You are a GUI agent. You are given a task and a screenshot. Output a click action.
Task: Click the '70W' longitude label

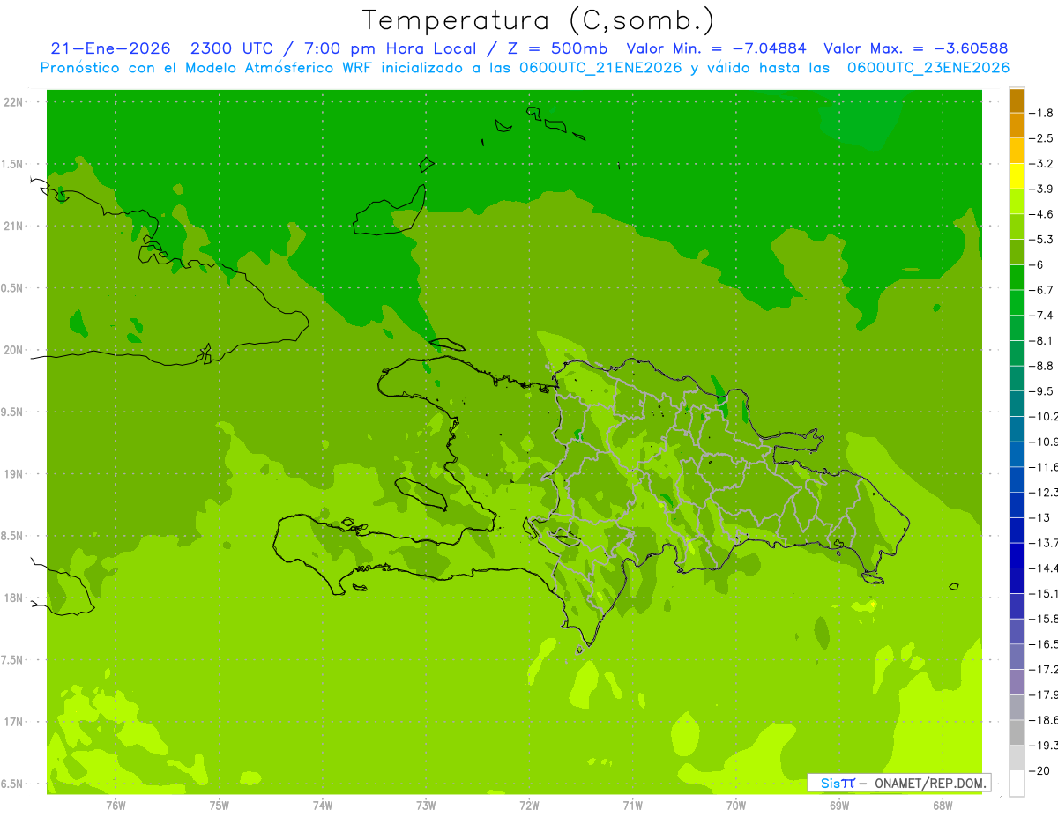point(735,805)
